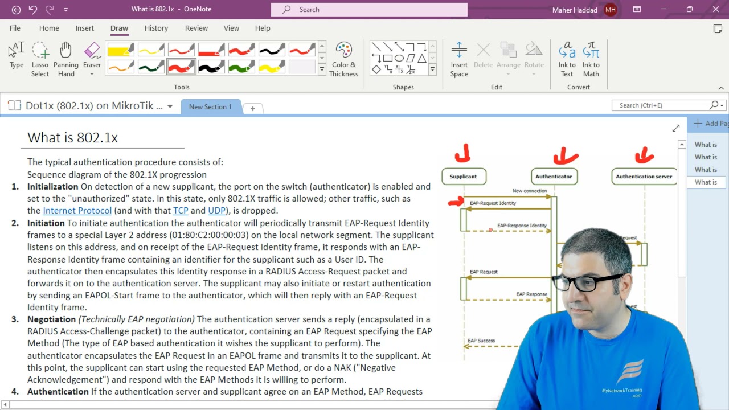Open Customize Quick Access Toolbar dropdown
Screen dimensions: 729x410
click(x=66, y=10)
